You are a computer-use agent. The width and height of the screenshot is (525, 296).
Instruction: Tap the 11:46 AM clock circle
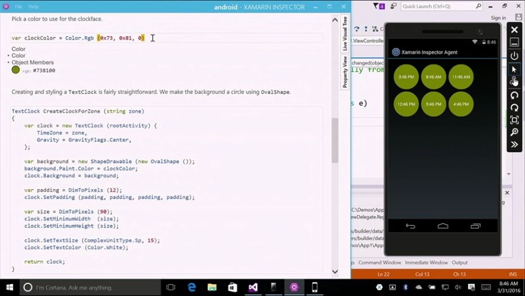click(x=461, y=77)
